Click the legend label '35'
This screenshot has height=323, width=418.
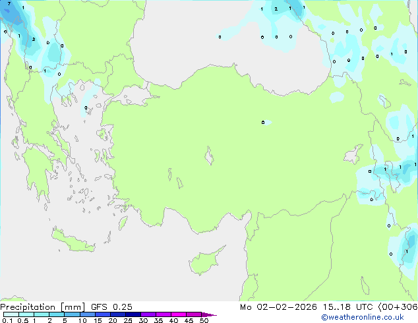coord(158,320)
